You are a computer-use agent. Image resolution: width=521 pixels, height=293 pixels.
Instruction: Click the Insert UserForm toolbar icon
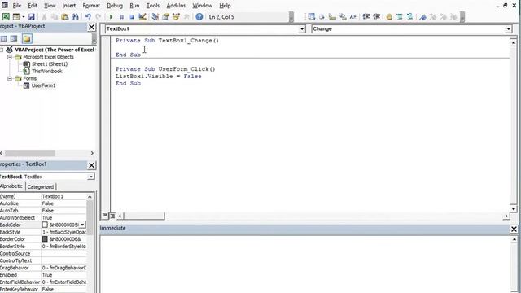tap(15, 16)
